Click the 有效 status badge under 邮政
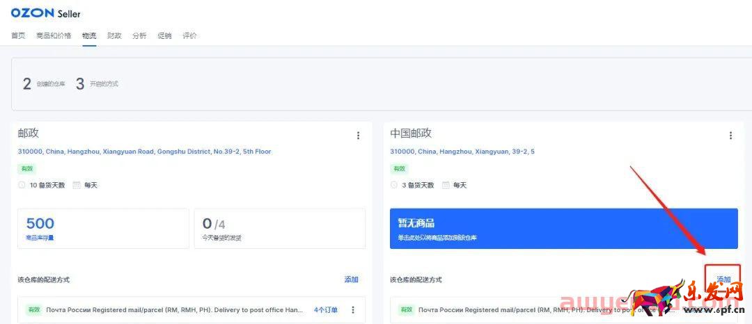Viewport: 752px width, 324px height. (27, 168)
